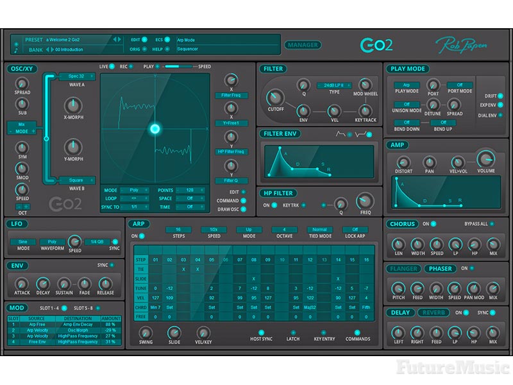Click the delay Feed knob
Viewport: 513px width, 385px height.
coord(436,332)
